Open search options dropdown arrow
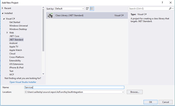Viewport: 175px width, 106px height. (x=173, y=8)
